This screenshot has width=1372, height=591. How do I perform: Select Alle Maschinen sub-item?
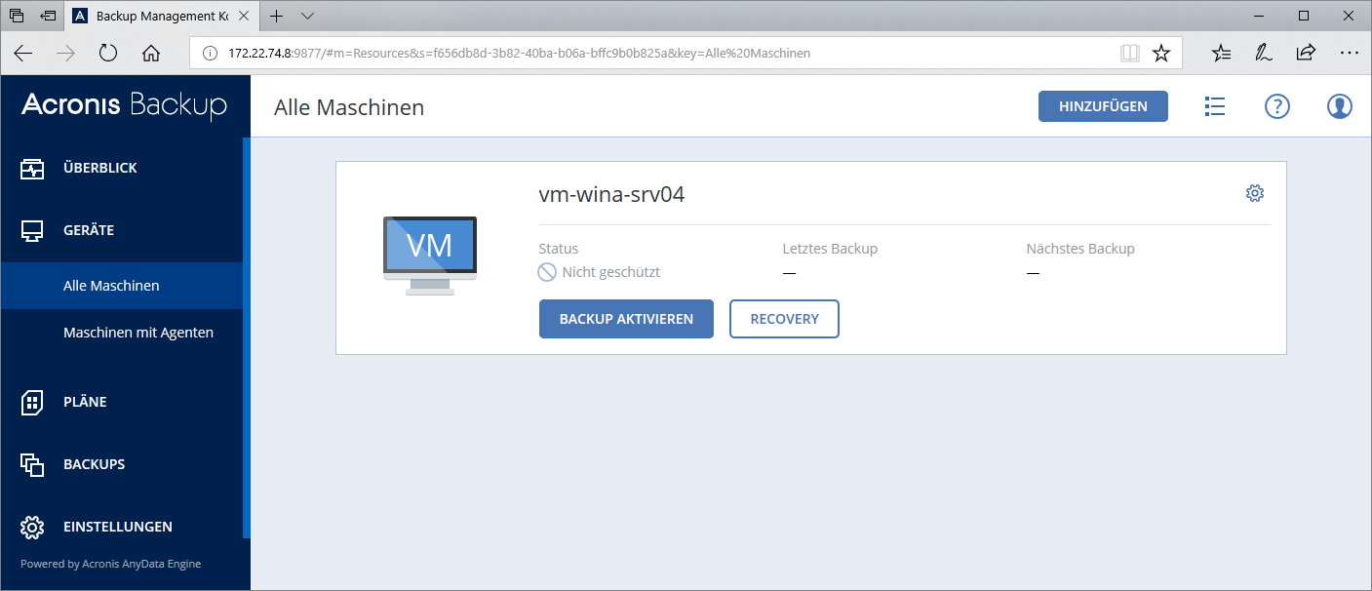click(111, 286)
